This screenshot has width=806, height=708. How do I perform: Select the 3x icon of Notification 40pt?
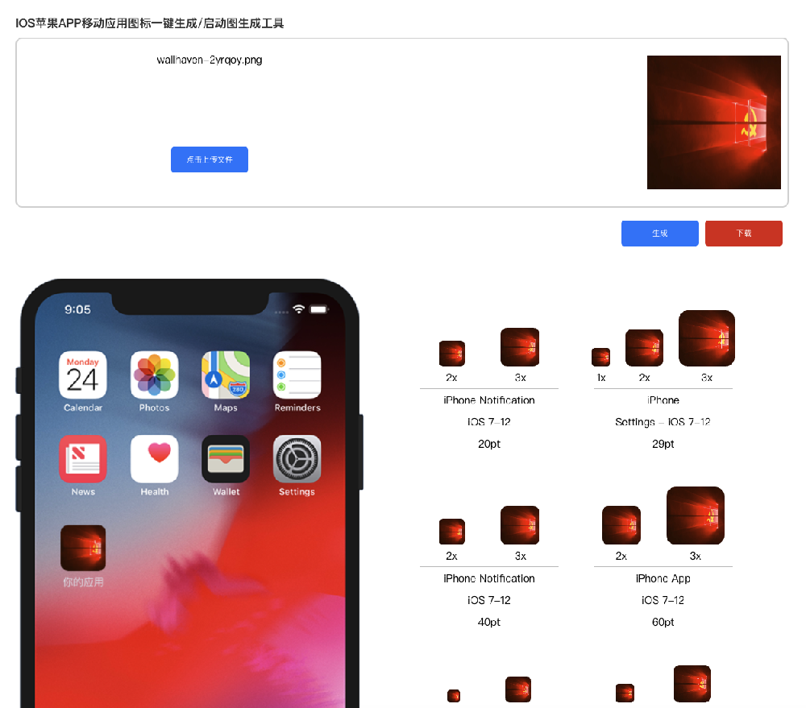coord(520,525)
